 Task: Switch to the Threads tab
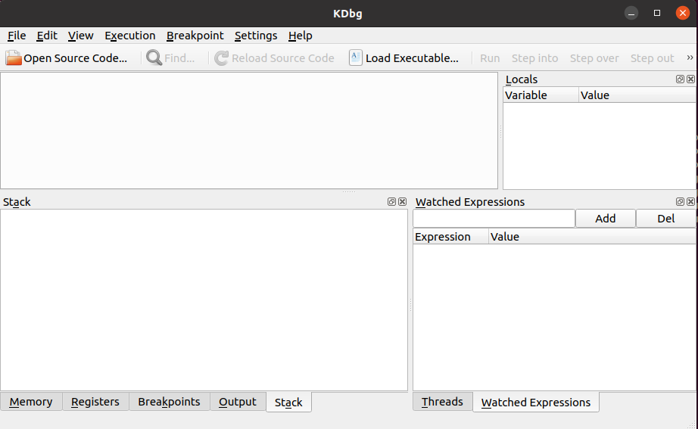[442, 402]
